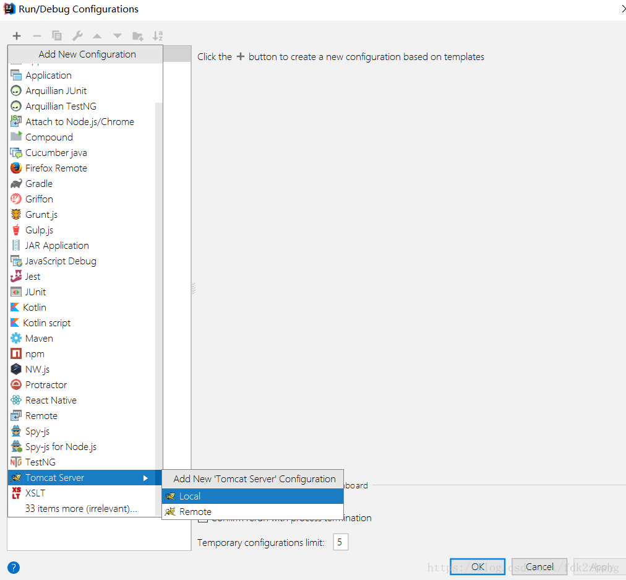
Task: Click the NW.js hexagon icon
Action: [x=16, y=369]
